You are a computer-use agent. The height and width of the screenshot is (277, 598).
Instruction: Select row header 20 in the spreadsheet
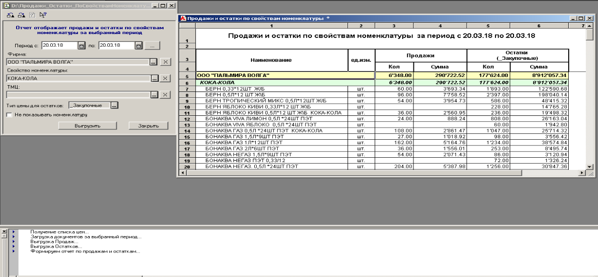(x=188, y=166)
